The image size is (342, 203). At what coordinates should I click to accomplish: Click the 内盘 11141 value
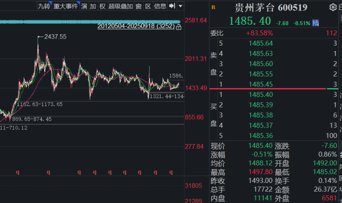point(263,198)
